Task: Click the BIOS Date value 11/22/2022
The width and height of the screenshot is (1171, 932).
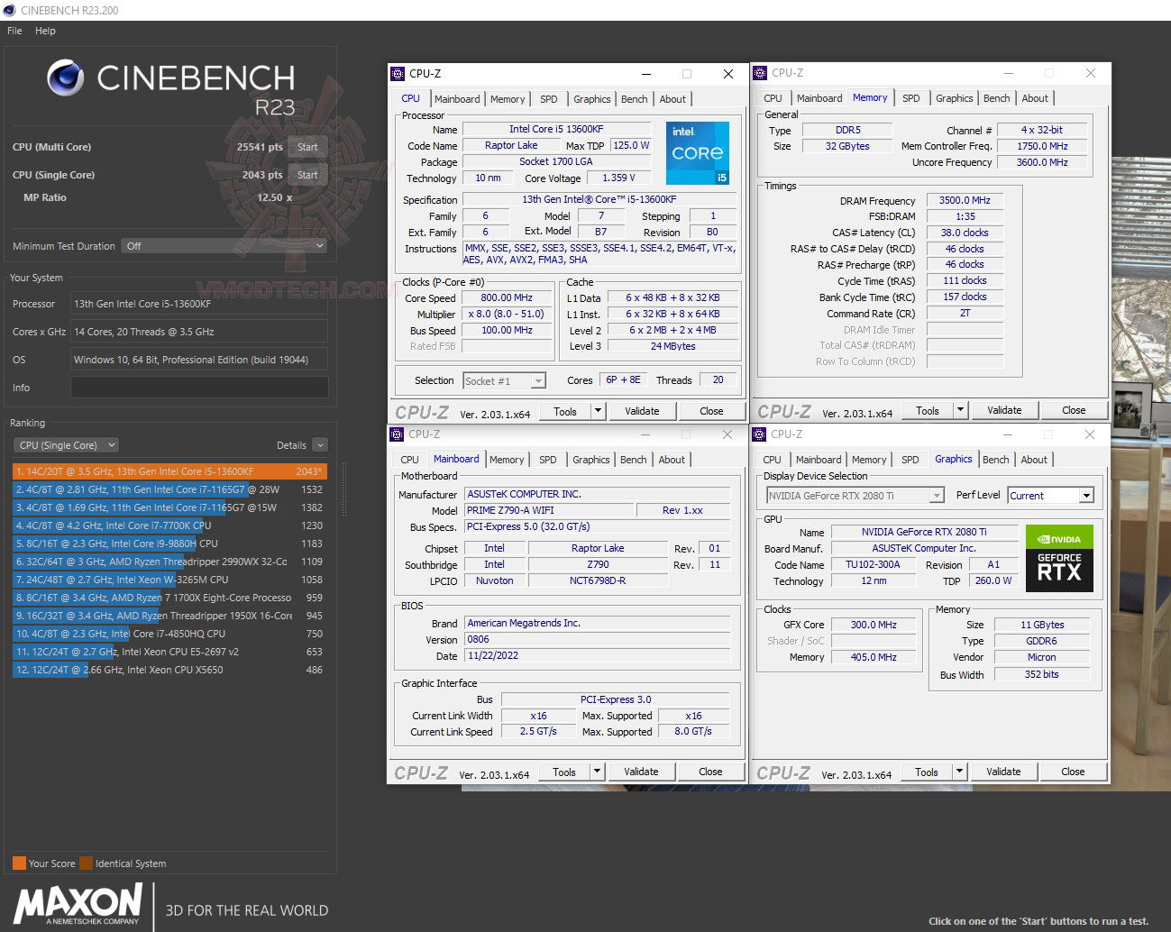Action: [597, 656]
